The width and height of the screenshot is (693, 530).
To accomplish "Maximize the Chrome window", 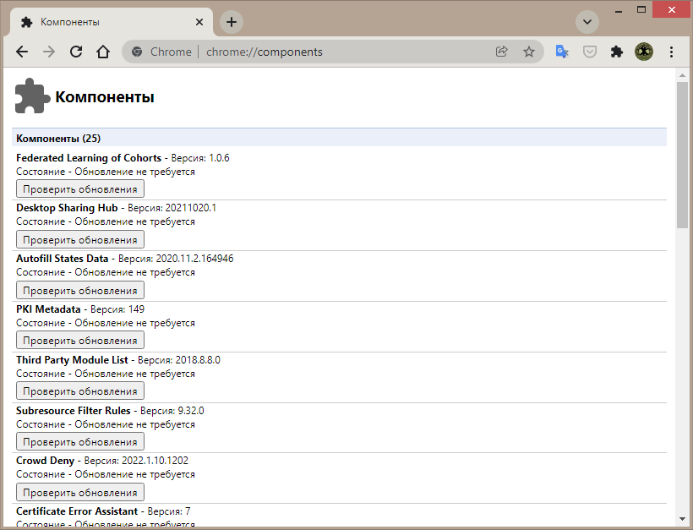I will click(x=641, y=10).
